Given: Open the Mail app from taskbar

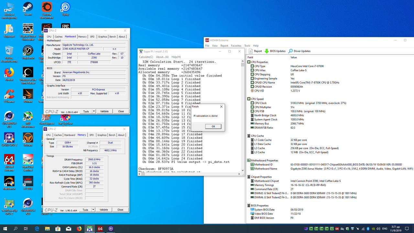Looking at the screenshot, I should tap(69, 229).
